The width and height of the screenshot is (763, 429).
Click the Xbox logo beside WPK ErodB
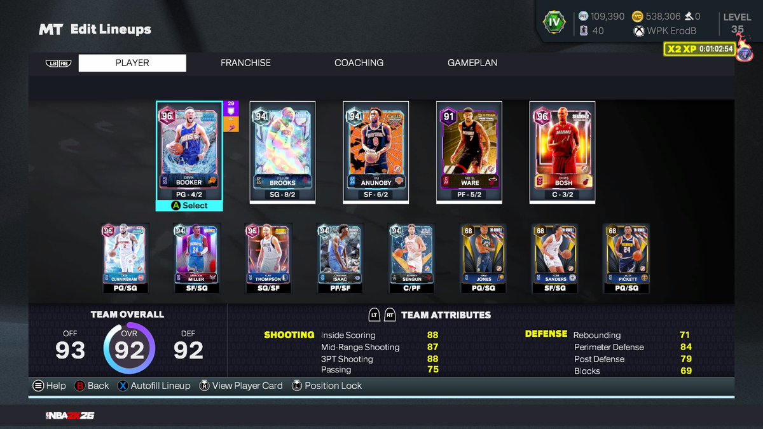639,31
